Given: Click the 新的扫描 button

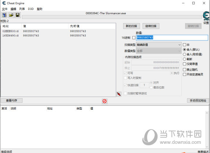Looking at the screenshot, I should coord(131,26).
